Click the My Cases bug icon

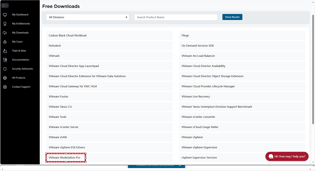tap(5, 42)
